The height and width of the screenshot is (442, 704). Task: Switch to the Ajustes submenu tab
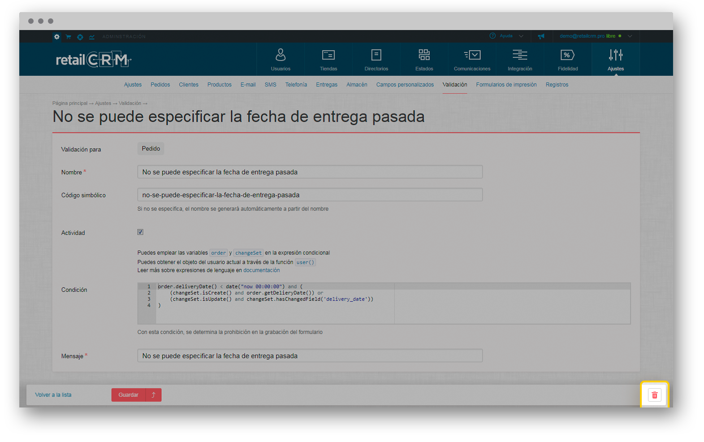[133, 85]
